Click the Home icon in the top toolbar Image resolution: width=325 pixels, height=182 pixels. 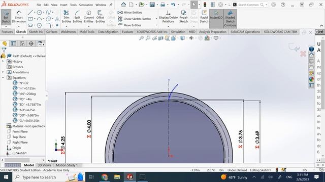tap(123, 5)
